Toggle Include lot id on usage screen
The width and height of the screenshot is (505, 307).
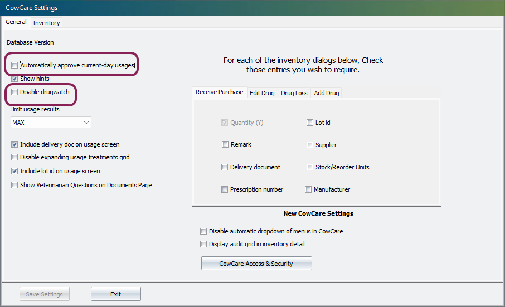[x=14, y=171]
